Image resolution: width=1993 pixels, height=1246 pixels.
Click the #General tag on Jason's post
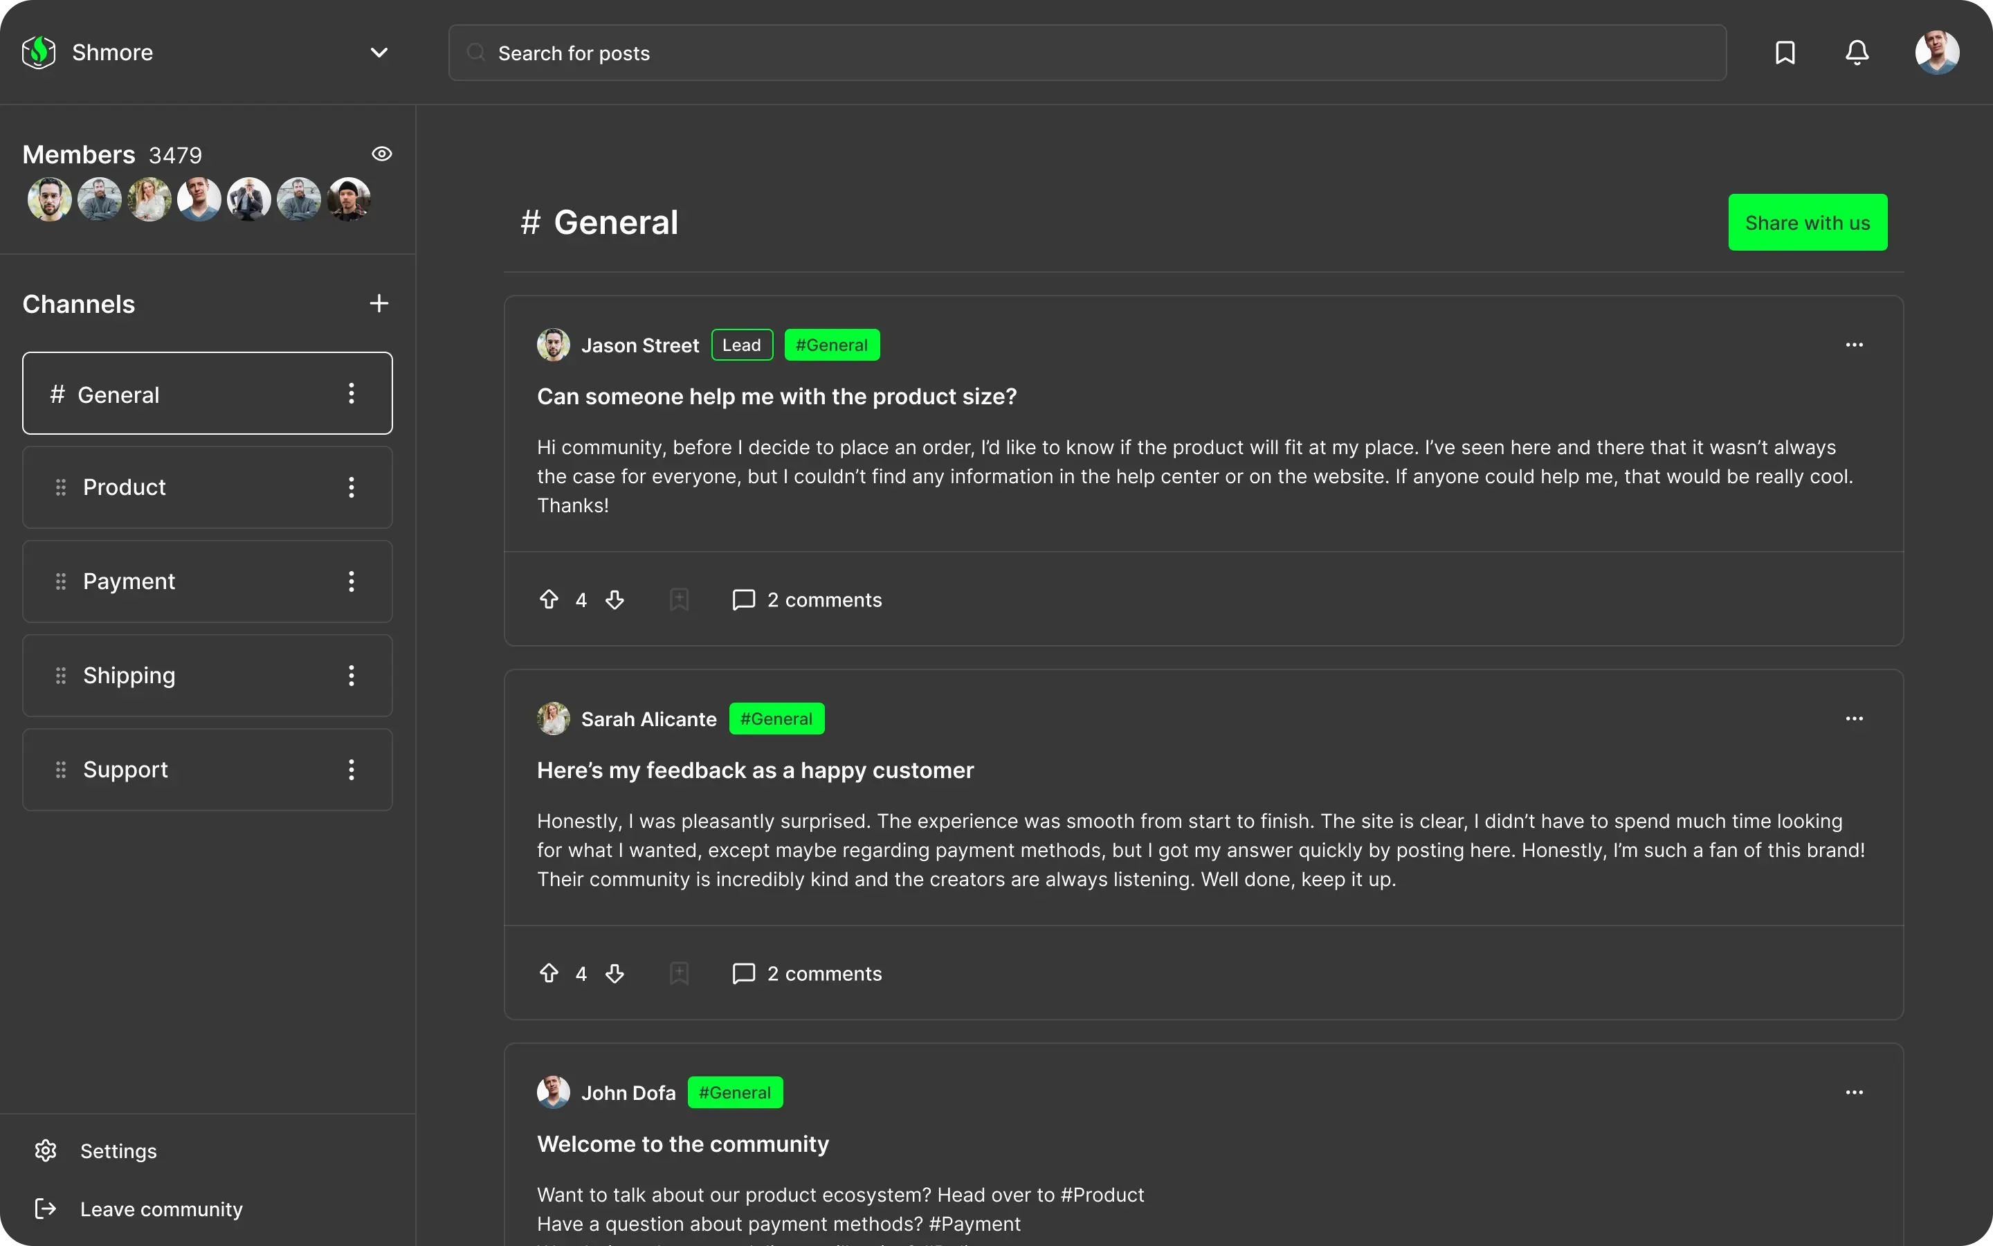[x=832, y=345]
